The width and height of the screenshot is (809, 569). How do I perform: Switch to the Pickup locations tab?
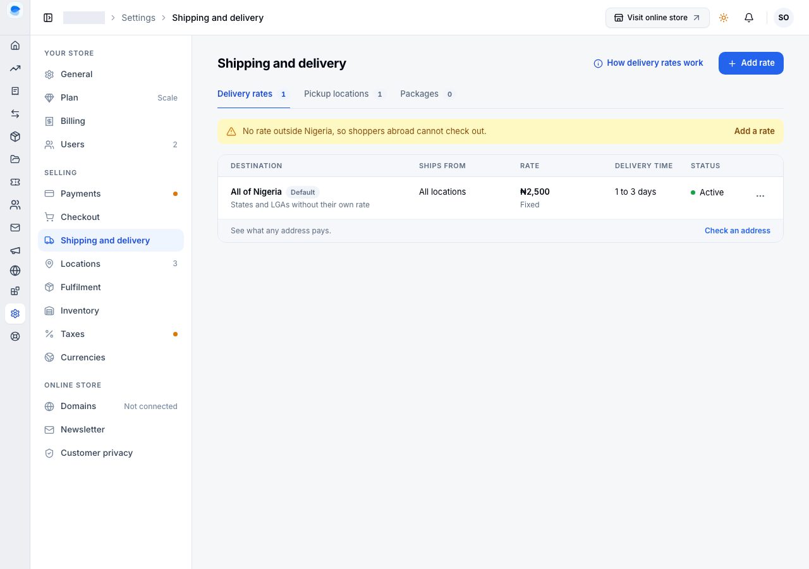coord(345,94)
